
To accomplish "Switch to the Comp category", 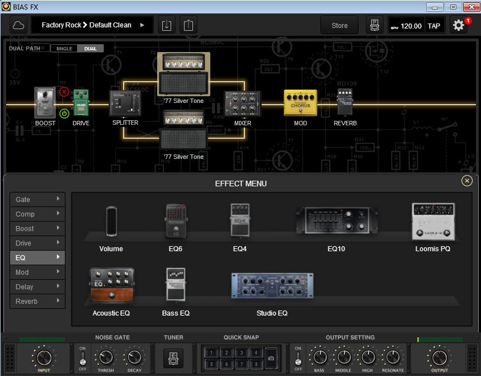I will coord(37,214).
